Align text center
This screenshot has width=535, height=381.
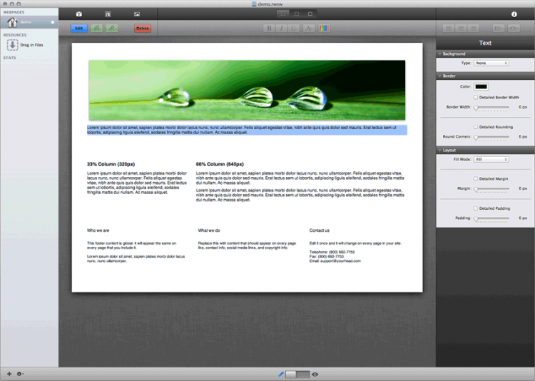click(x=461, y=29)
